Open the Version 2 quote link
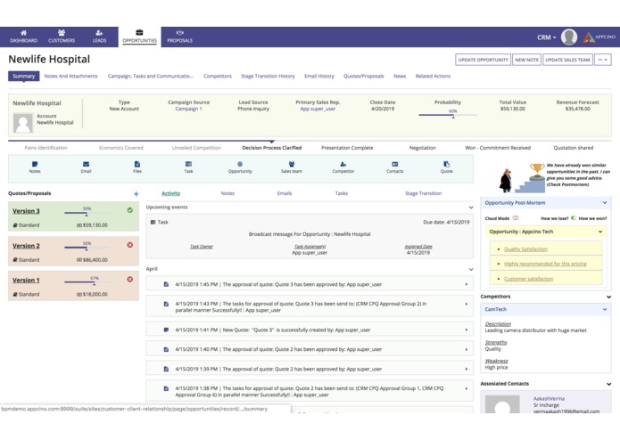 (x=26, y=246)
